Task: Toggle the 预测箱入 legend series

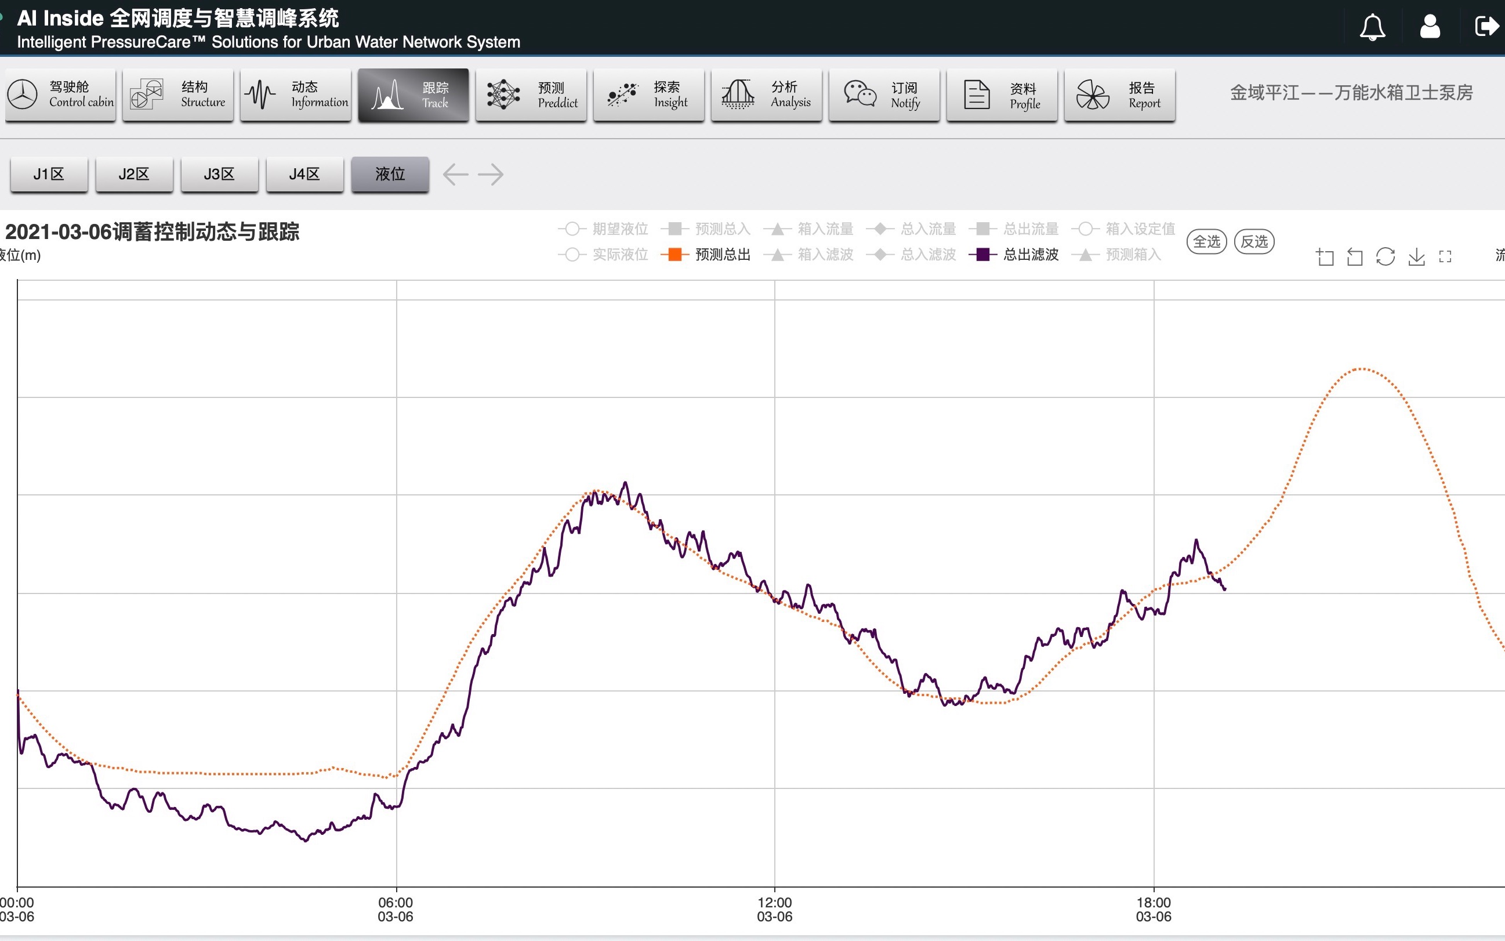Action: (1116, 255)
